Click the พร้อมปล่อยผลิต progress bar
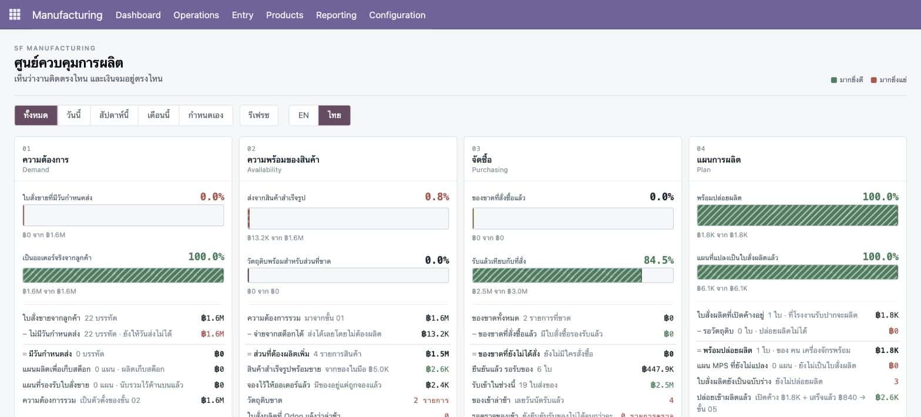Image resolution: width=921 pixels, height=417 pixels. (798, 216)
